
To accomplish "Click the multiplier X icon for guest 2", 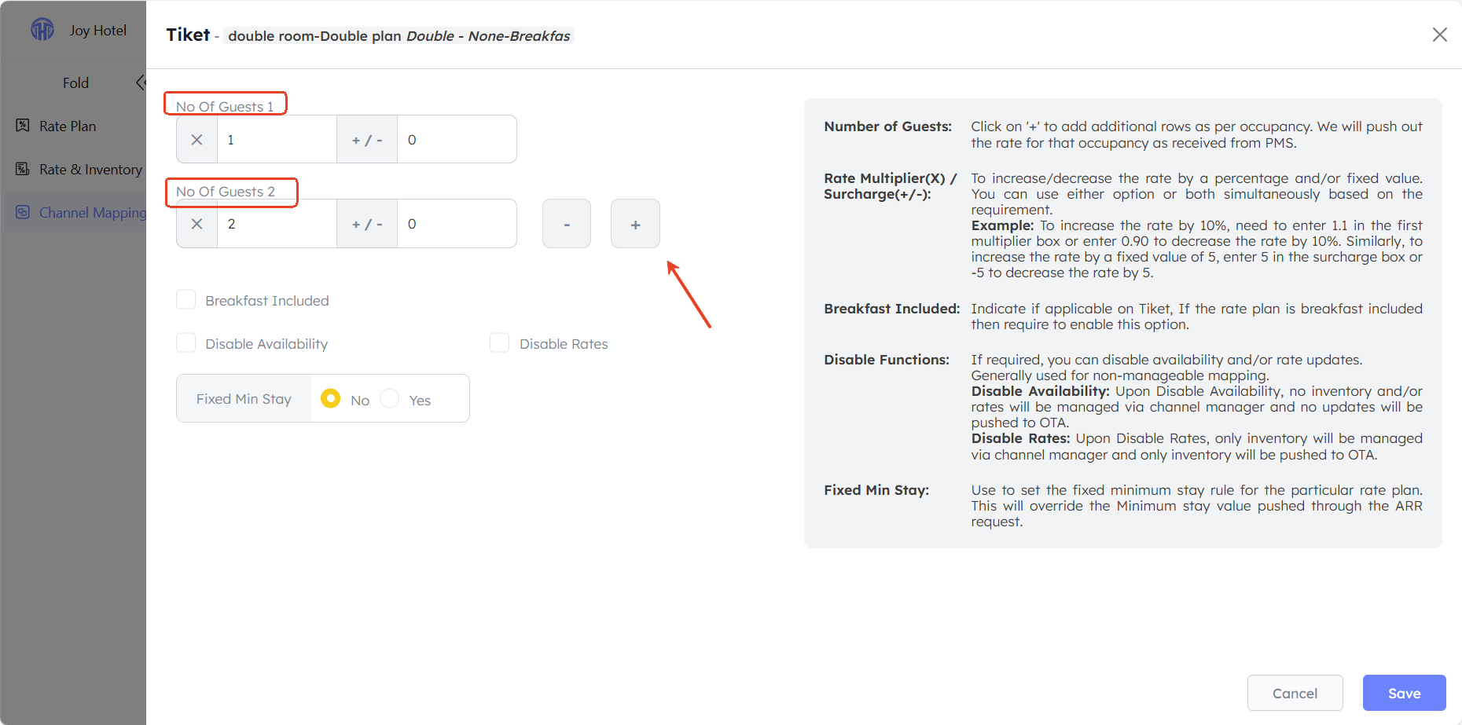I will 197,224.
